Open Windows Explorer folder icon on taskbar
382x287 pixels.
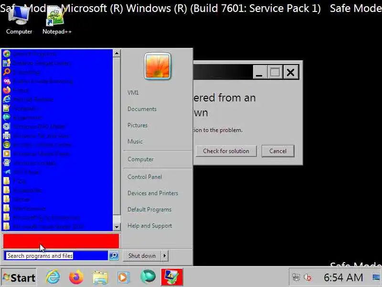click(100, 277)
